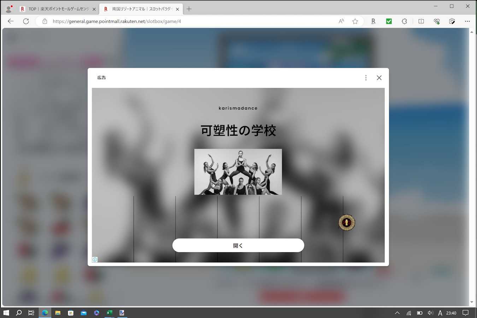Click the round gold emblem badge
The width and height of the screenshot is (477, 318).
(x=346, y=223)
